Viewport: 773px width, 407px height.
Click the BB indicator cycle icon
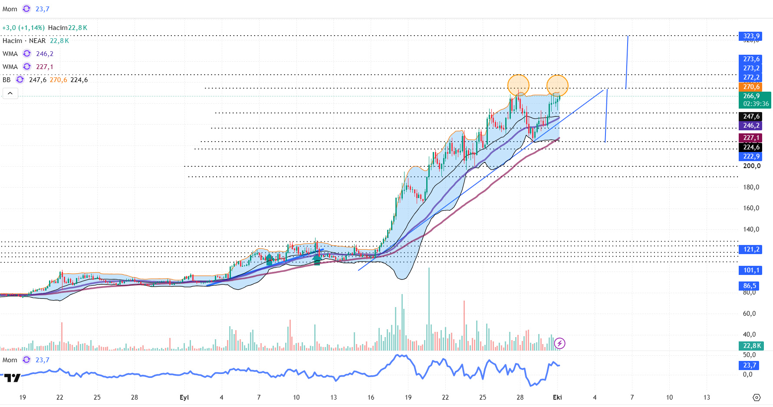[20, 79]
